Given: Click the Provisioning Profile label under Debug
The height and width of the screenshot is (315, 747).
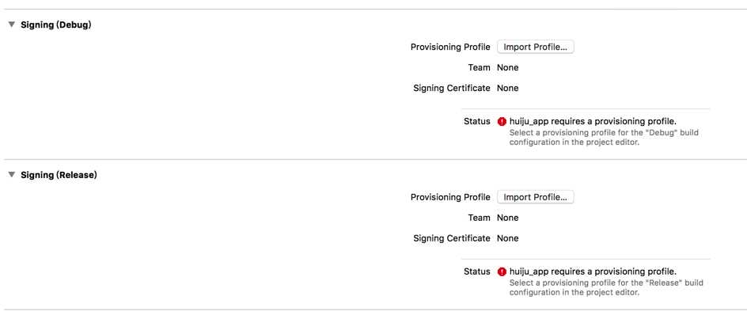Looking at the screenshot, I should click(x=450, y=47).
